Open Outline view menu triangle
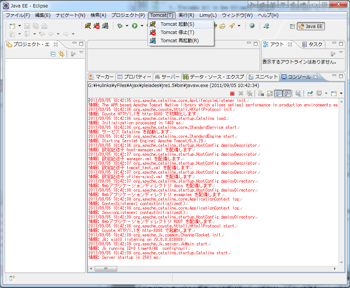 click(x=341, y=52)
